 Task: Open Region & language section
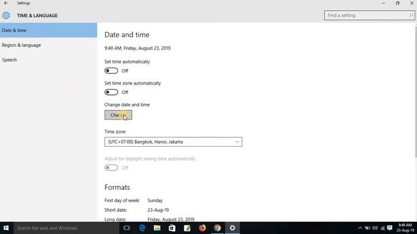click(48, 45)
